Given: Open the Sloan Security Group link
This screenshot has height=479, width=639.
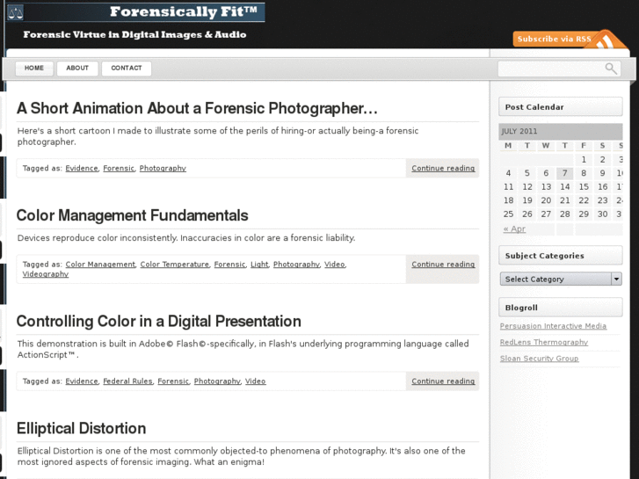Looking at the screenshot, I should click(539, 359).
